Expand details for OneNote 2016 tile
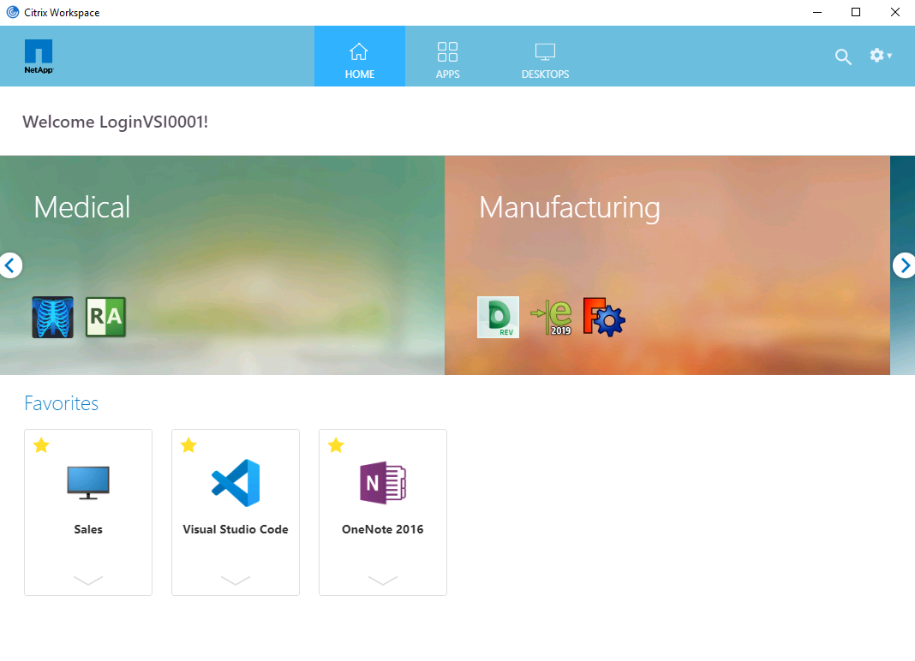Screen dimensions: 915x661 point(383,580)
